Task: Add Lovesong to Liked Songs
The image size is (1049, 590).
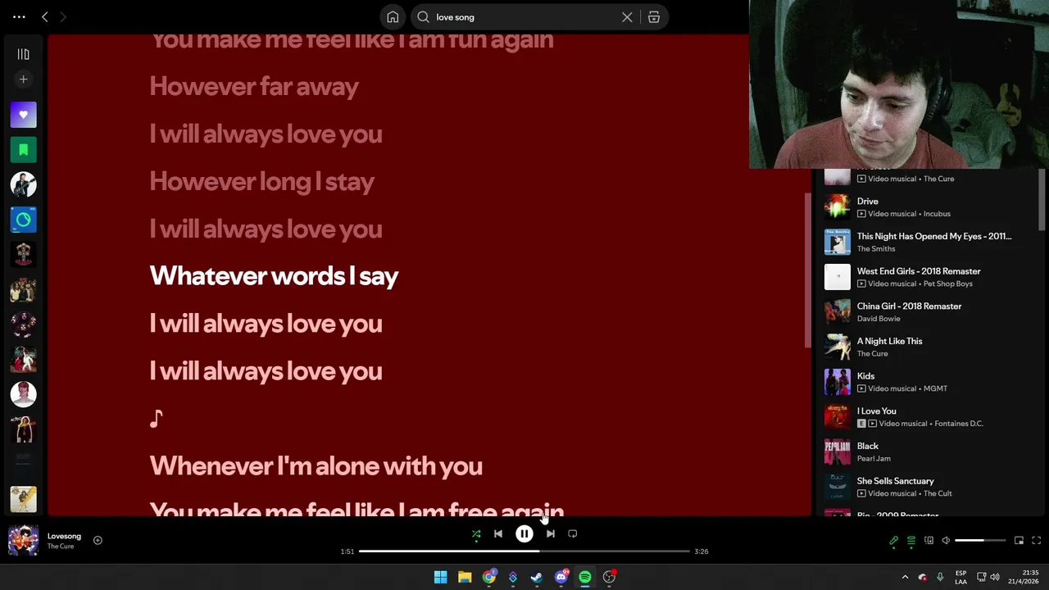Action: 98,540
